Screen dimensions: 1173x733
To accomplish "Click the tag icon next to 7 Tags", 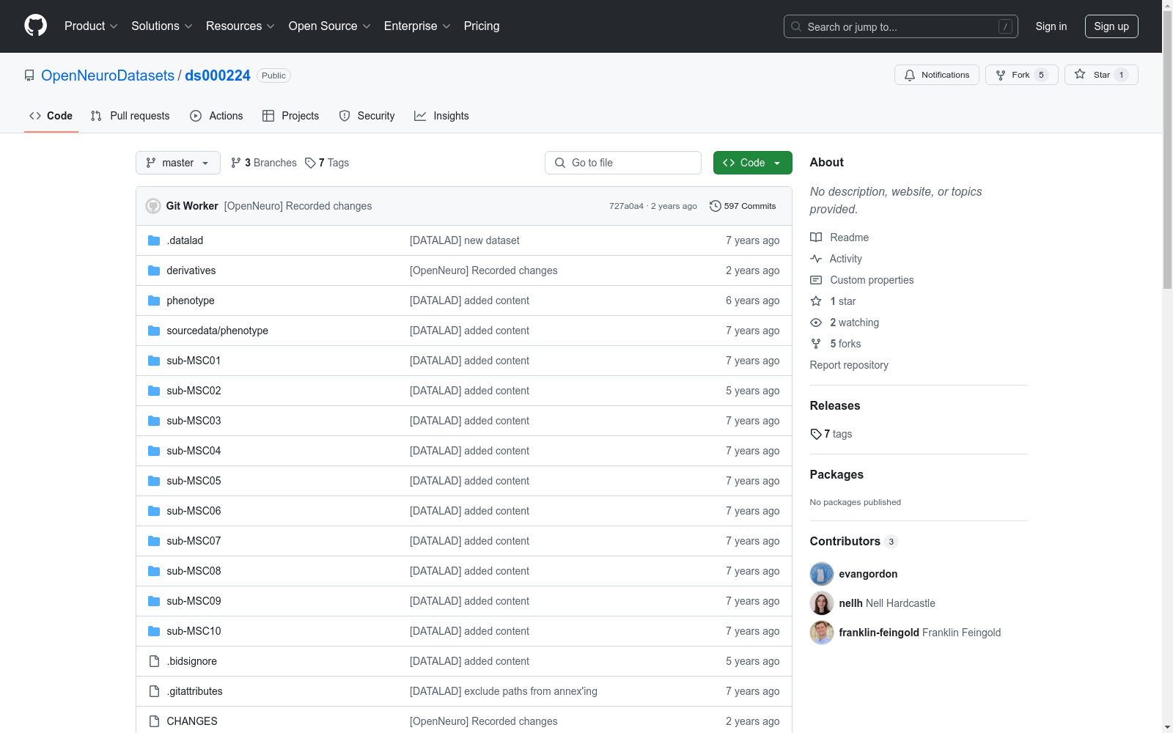I will tap(310, 163).
